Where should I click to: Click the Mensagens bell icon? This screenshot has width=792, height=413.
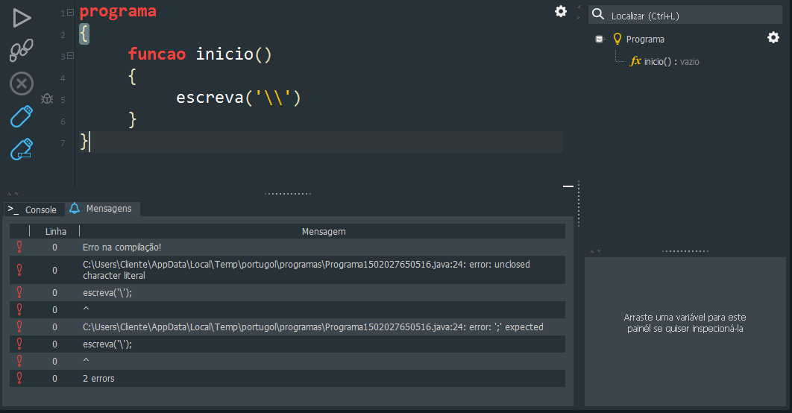[x=75, y=208]
